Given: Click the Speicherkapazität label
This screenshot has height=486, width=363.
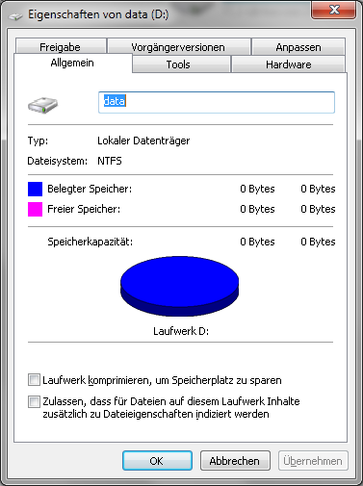Looking at the screenshot, I should coord(91,242).
